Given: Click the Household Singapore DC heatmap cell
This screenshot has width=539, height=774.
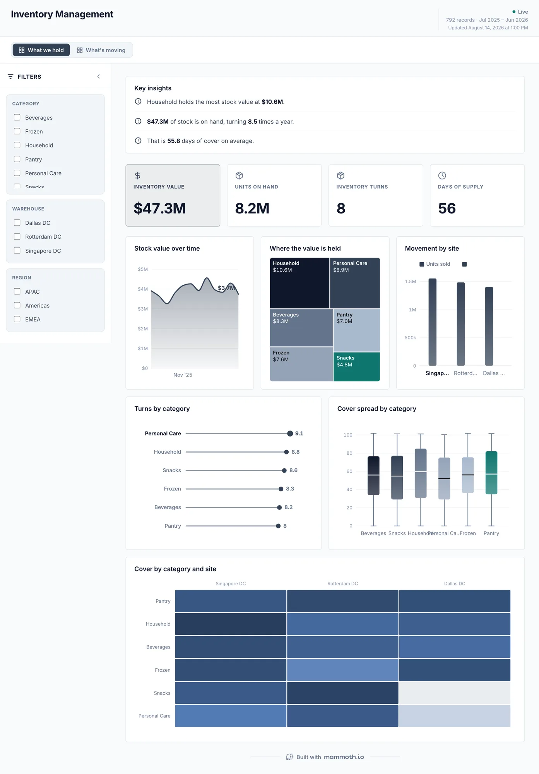Looking at the screenshot, I should click(x=231, y=624).
